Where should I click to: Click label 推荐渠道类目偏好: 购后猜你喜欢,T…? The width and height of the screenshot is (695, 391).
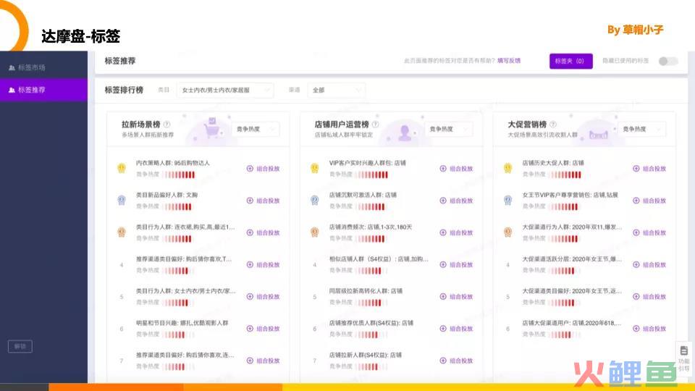(x=184, y=259)
